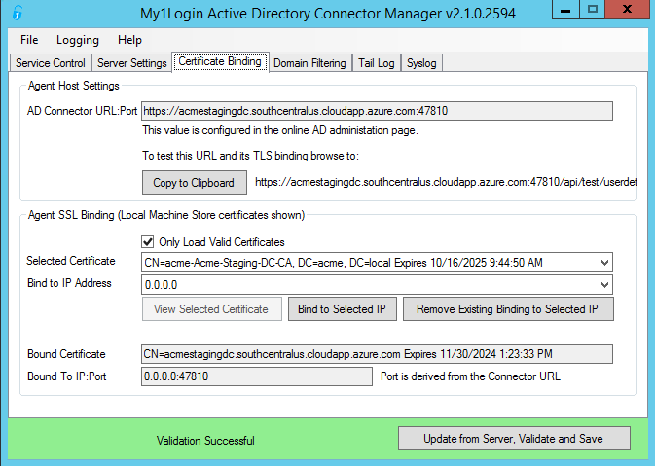Click the 'Agent Host Settings' group label
The width and height of the screenshot is (655, 466).
[74, 86]
